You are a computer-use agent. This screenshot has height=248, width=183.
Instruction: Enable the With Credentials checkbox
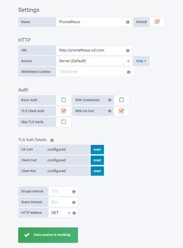click(x=122, y=100)
